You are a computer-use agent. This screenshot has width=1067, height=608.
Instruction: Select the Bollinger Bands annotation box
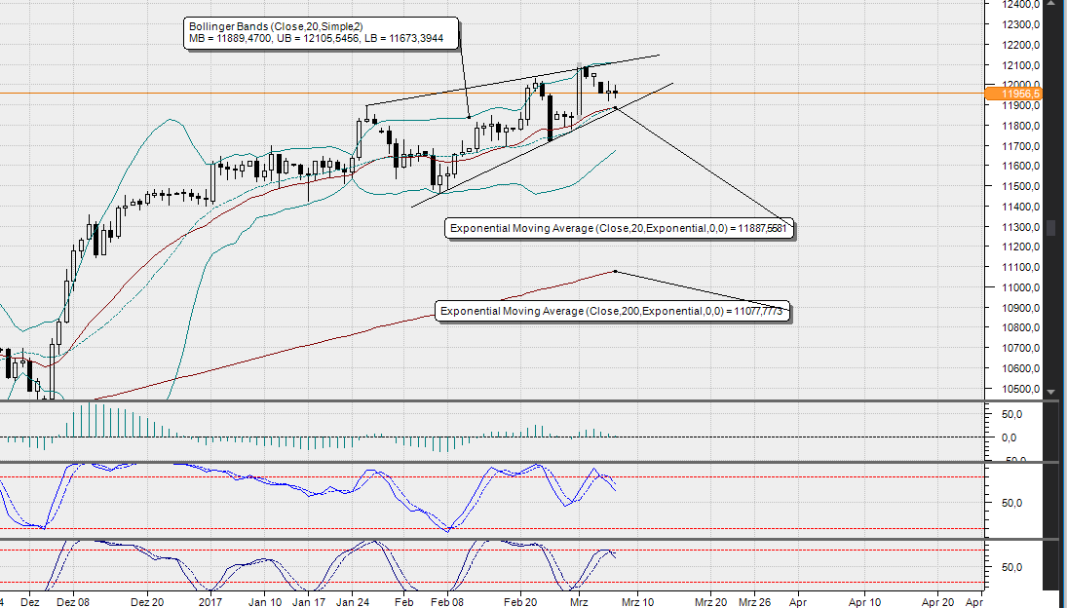click(x=322, y=33)
